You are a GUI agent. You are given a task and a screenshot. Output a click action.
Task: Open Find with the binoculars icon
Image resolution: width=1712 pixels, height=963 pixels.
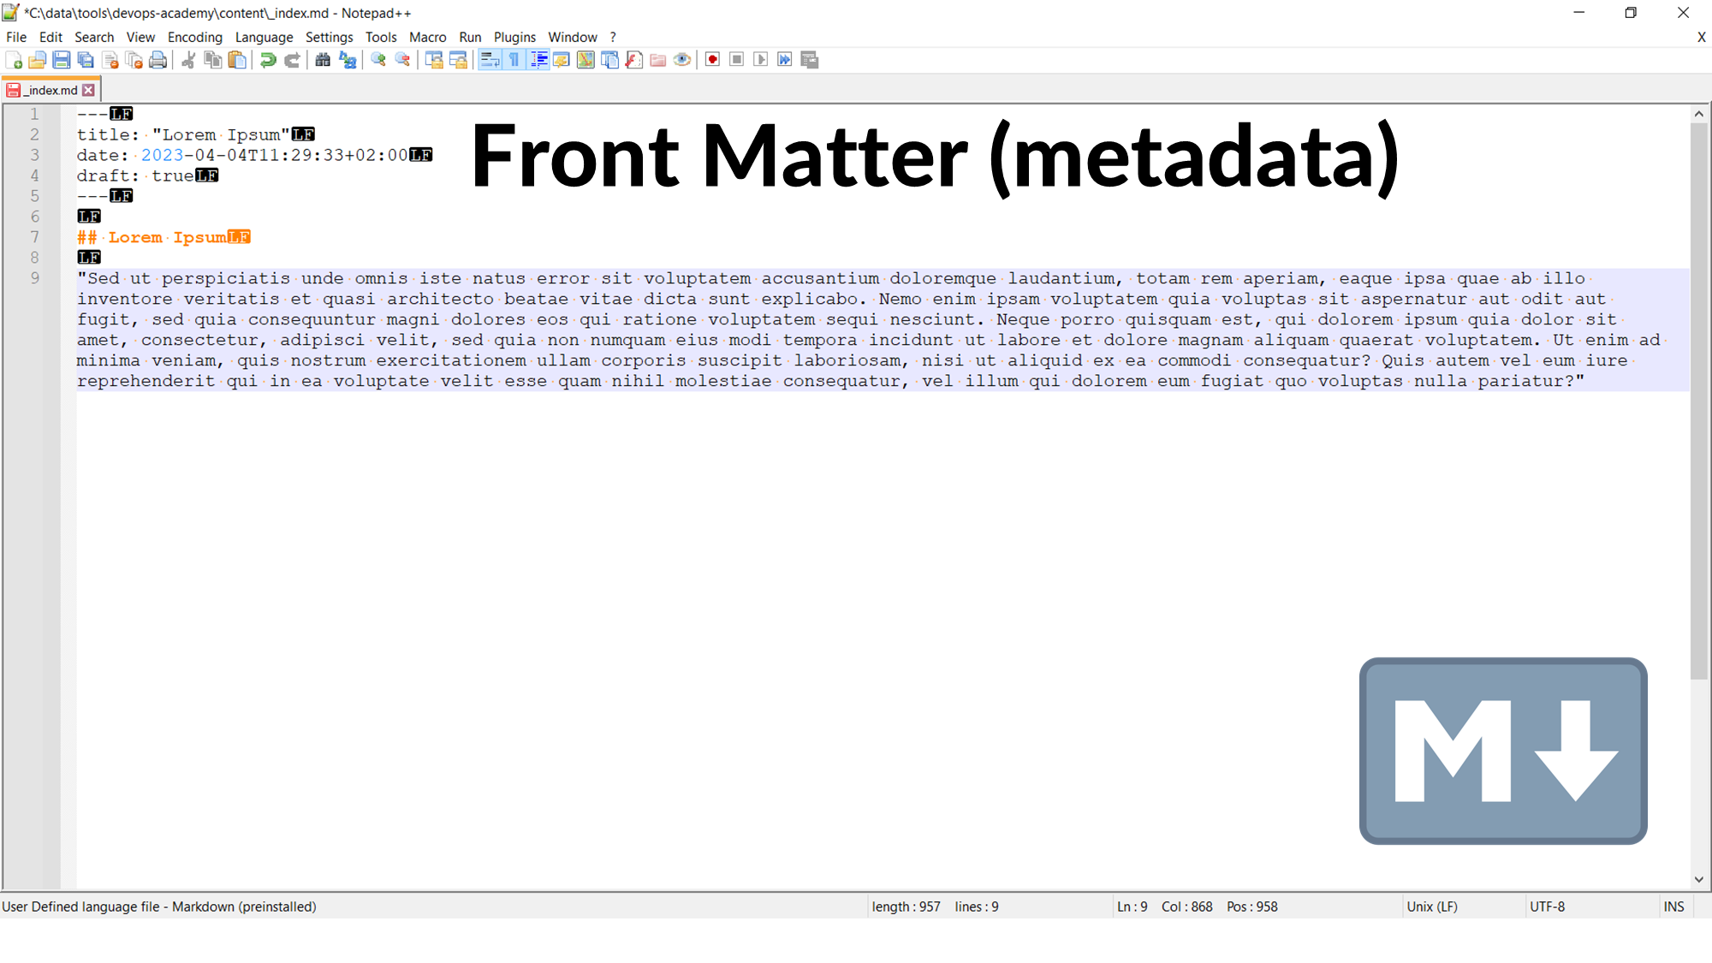click(323, 60)
